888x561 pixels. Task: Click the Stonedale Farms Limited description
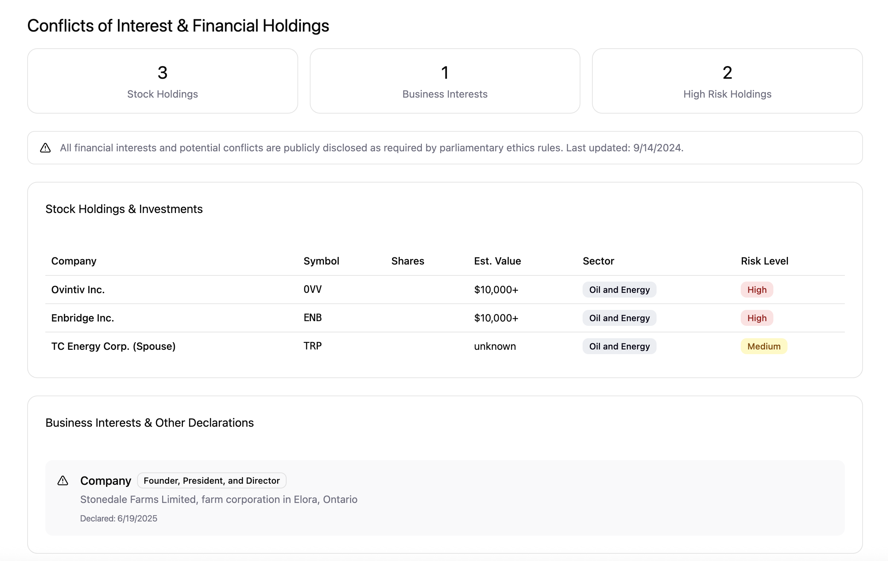[x=219, y=499]
